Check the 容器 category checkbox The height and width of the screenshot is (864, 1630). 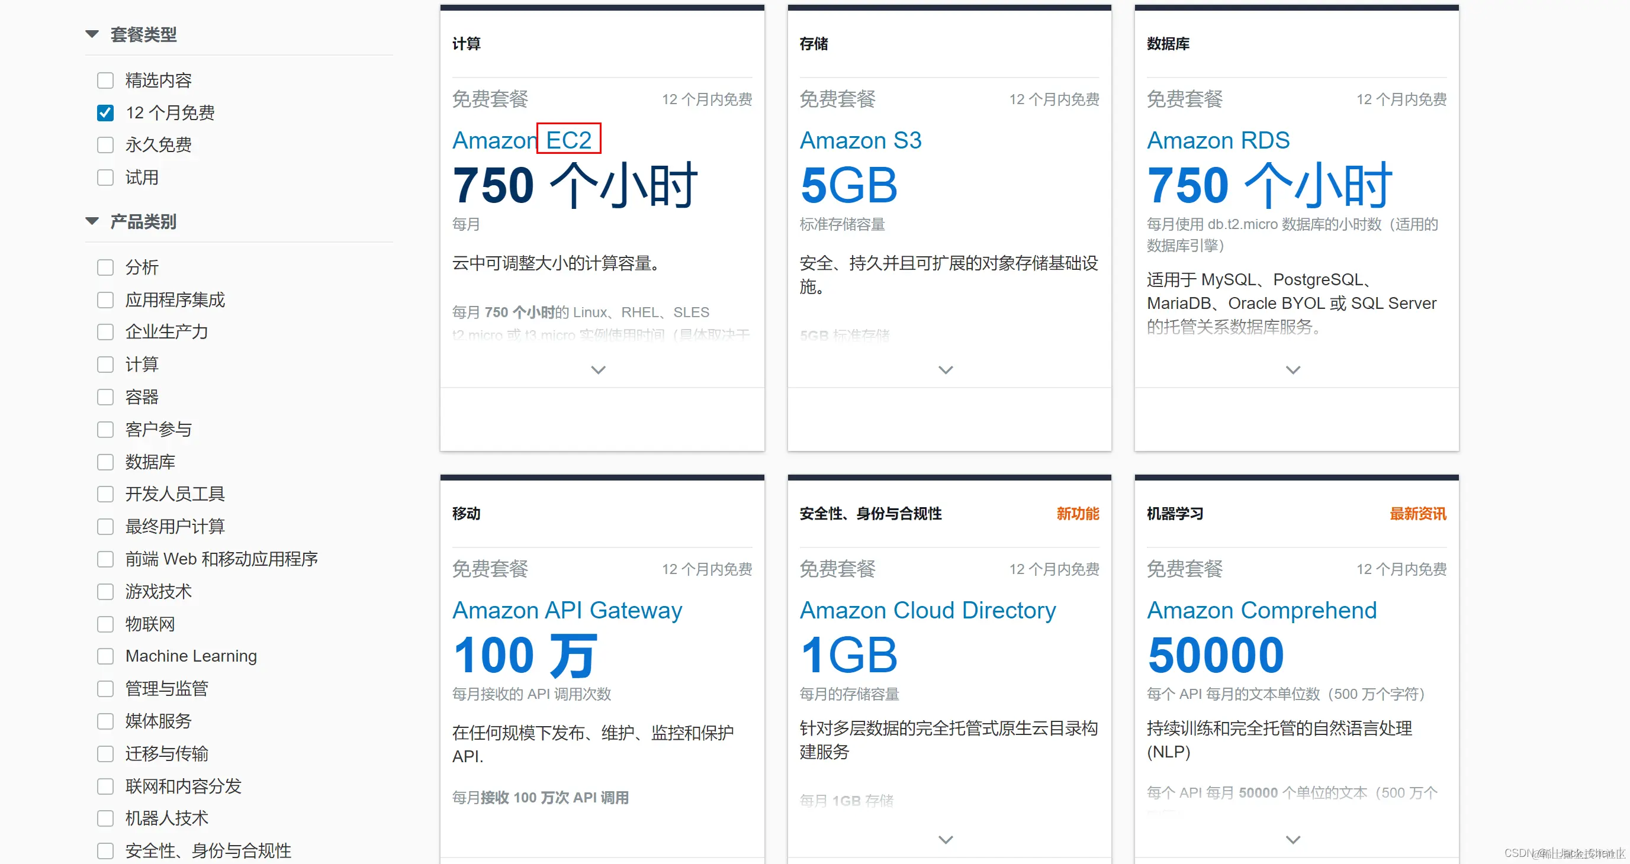click(105, 397)
